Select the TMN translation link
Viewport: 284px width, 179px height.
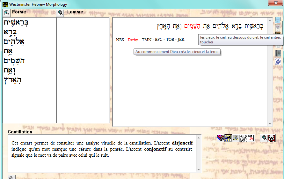coord(147,40)
